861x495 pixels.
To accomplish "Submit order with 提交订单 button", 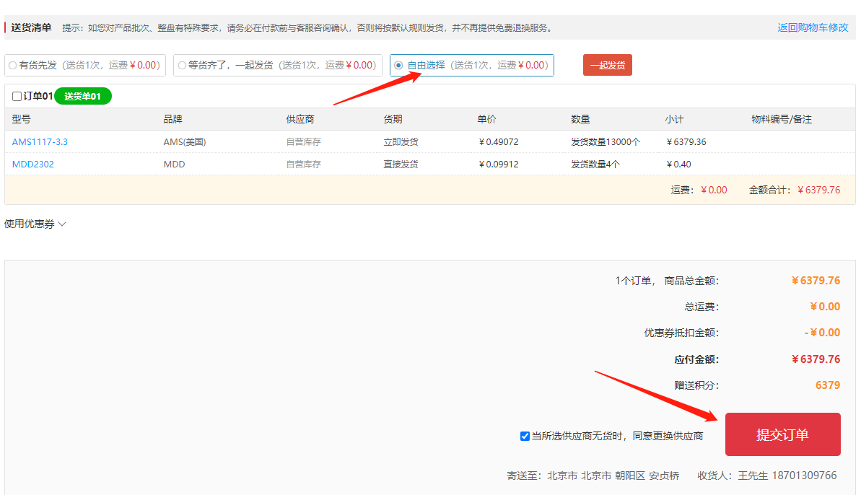I will tap(782, 434).
